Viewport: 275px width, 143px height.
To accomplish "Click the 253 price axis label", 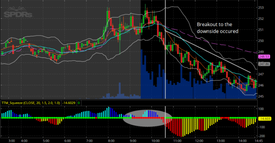I will pos(261,8).
